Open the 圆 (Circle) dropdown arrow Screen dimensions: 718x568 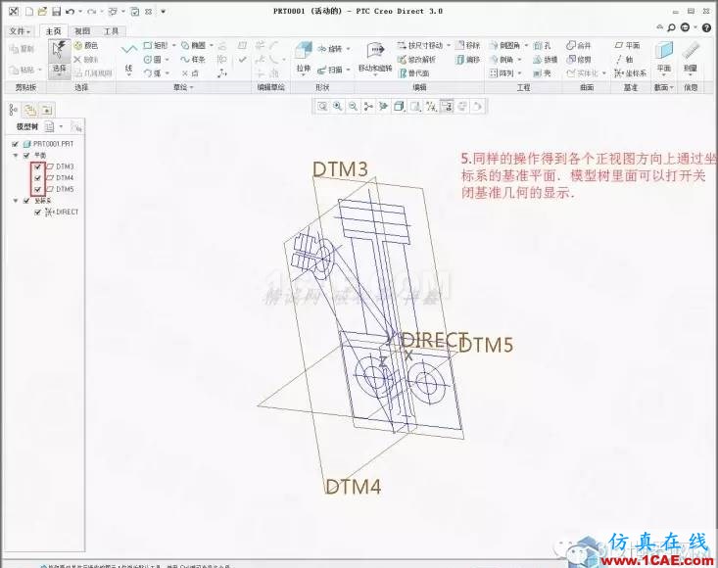tap(167, 60)
